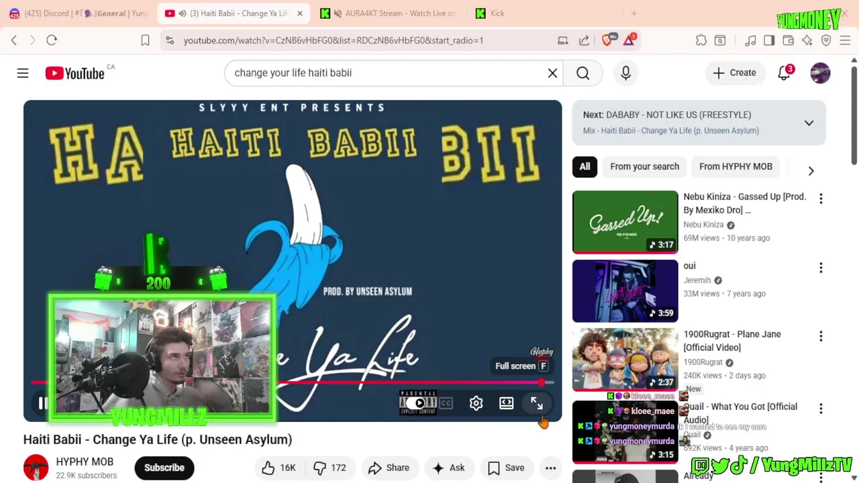Viewport: 859px width, 483px height.
Task: Open options for 1900Rugrat Plane Jane
Action: pyautogui.click(x=821, y=336)
